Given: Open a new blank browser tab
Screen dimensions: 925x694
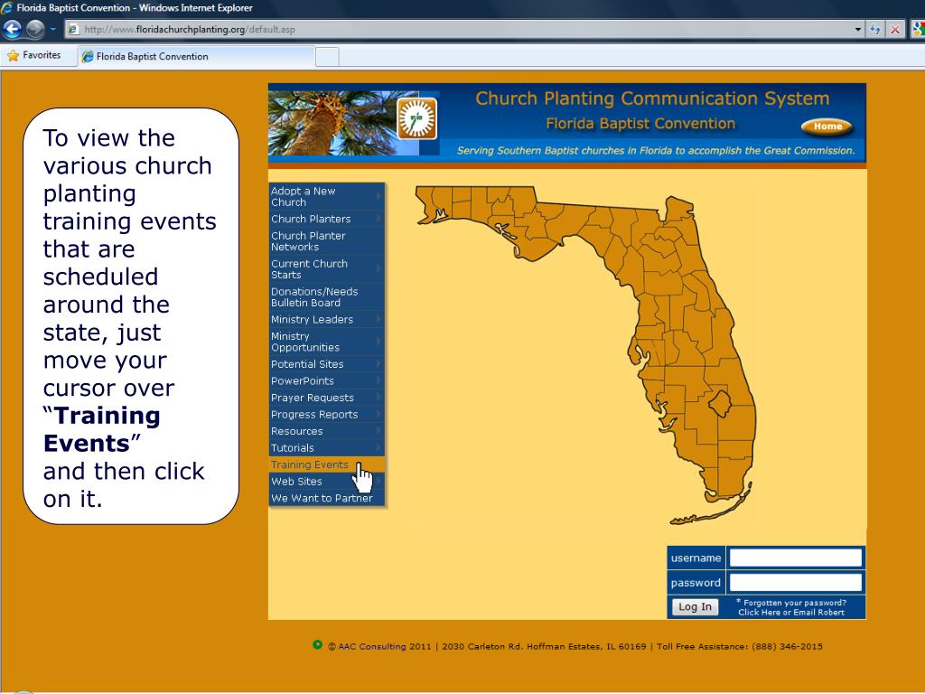Looking at the screenshot, I should pos(327,57).
